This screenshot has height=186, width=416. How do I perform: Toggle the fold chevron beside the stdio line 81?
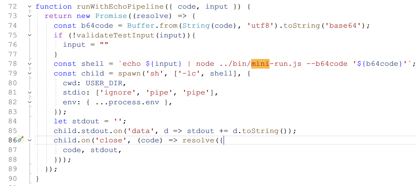[x=30, y=93]
